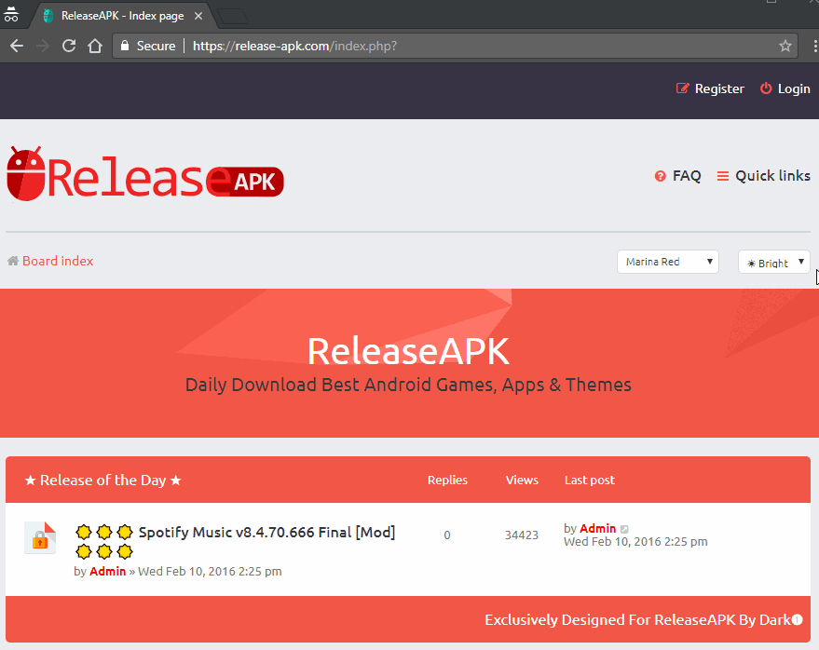
Task: Open a new tab button
Action: [233, 17]
